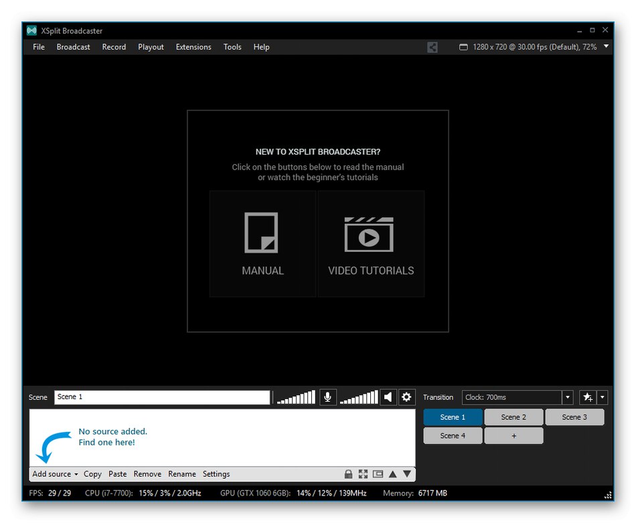Open the Record menu

click(114, 47)
